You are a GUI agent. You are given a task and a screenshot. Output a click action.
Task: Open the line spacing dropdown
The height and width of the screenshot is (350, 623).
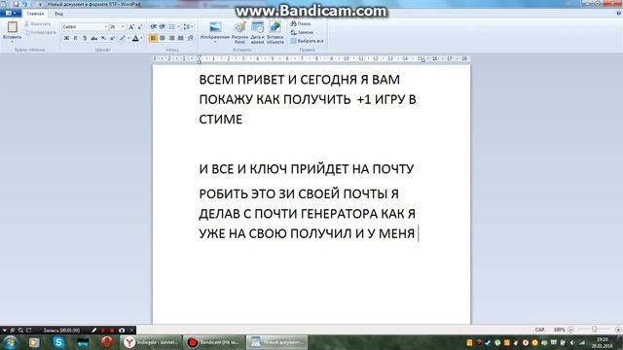coord(188,26)
